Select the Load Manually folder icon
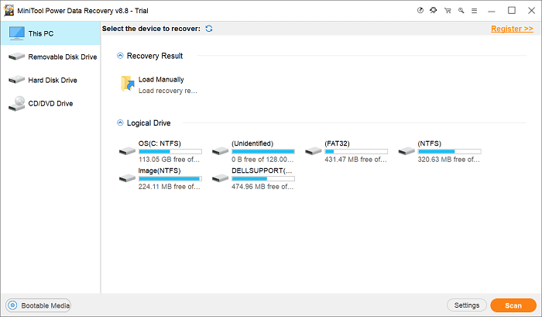The height and width of the screenshot is (317, 542). [x=128, y=84]
